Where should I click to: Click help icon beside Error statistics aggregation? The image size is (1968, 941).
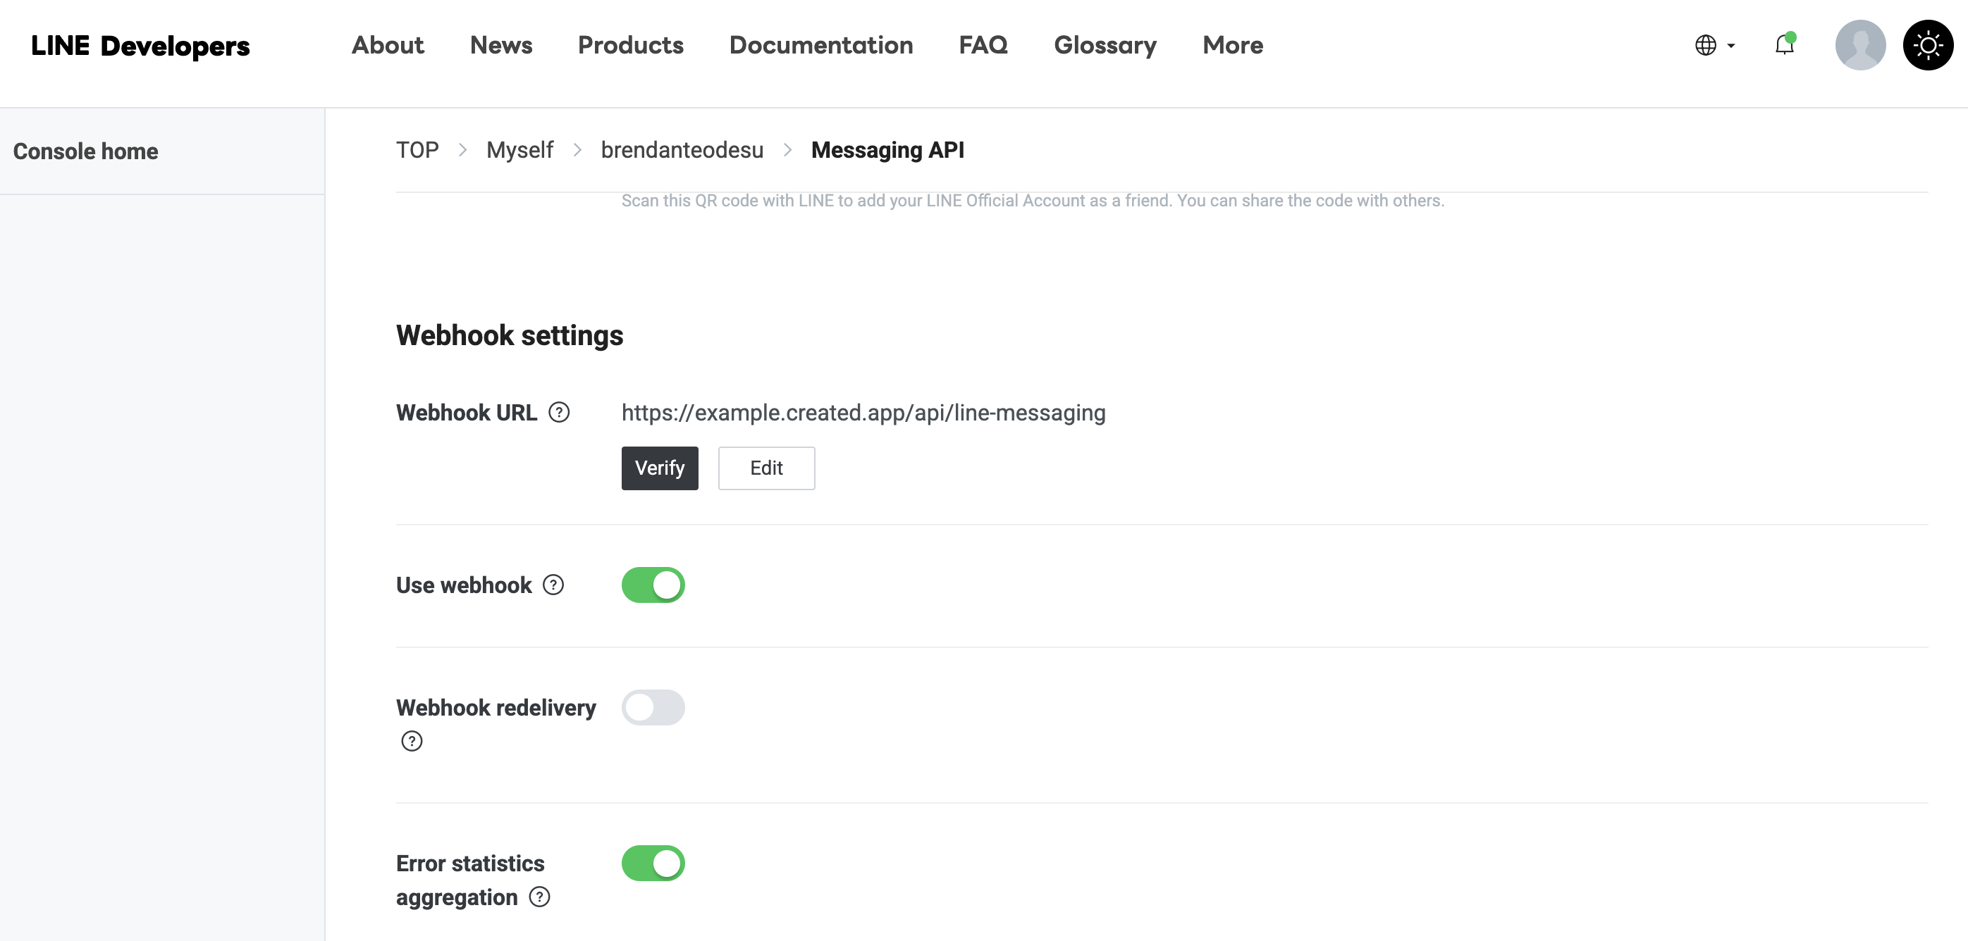click(x=539, y=896)
